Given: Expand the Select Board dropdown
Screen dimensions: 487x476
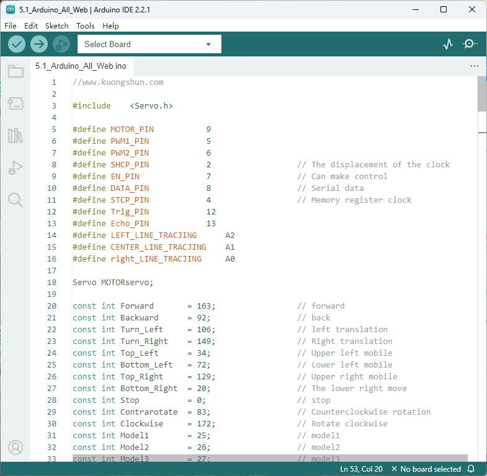Looking at the screenshot, I should coord(150,44).
